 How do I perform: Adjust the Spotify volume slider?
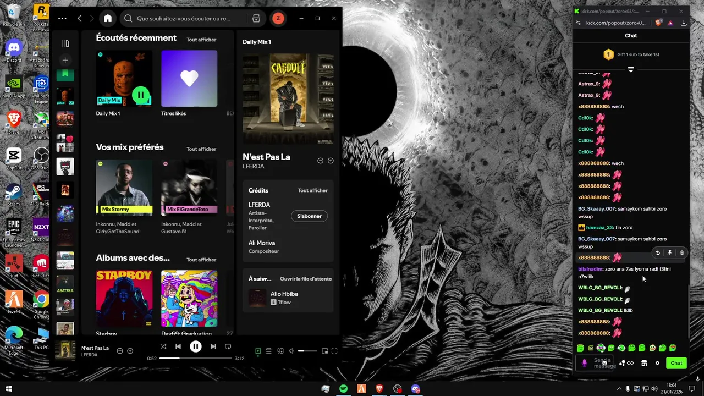tap(308, 351)
